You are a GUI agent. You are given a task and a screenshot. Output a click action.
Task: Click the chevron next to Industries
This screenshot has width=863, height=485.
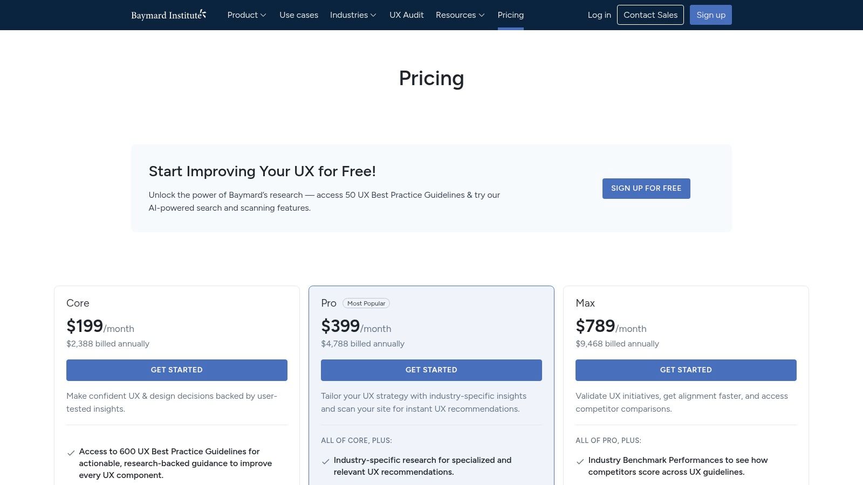[x=373, y=15]
